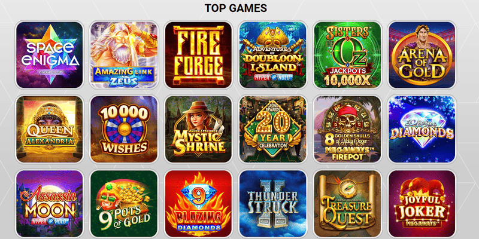
Task: Select the Fire Forge game
Action: point(198,55)
